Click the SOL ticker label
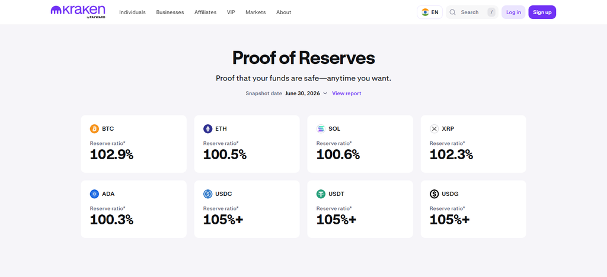Viewport: 607px width, 277px height. (334, 128)
